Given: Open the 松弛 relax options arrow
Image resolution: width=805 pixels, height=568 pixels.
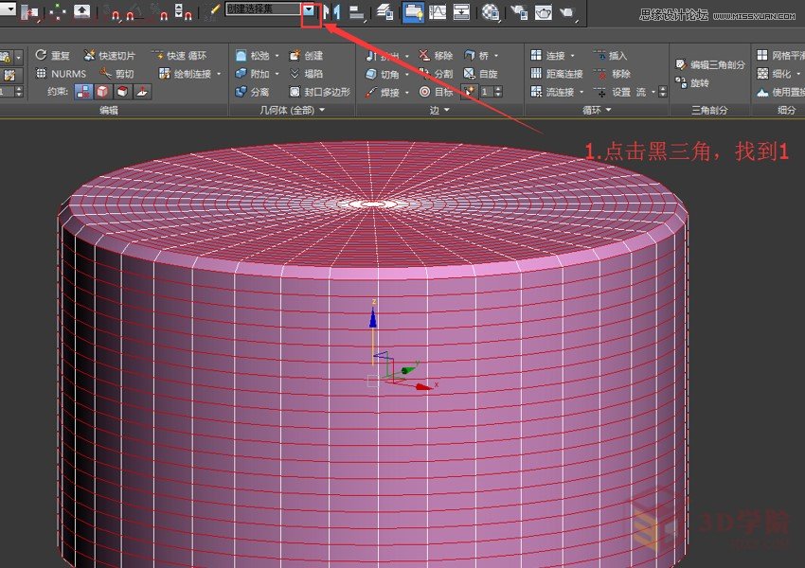Looking at the screenshot, I should coord(277,56).
